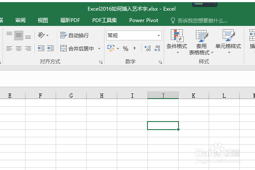Apply bottom vertical alignment

[28, 37]
